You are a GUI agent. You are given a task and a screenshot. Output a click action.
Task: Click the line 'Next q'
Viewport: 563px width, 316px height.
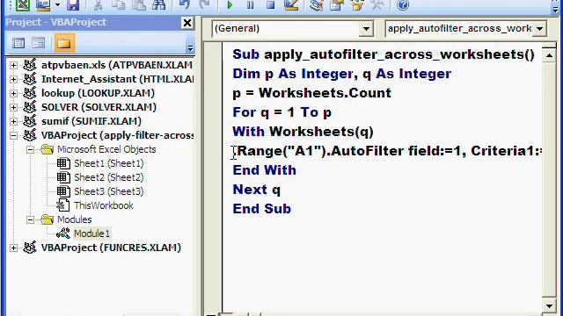point(256,190)
